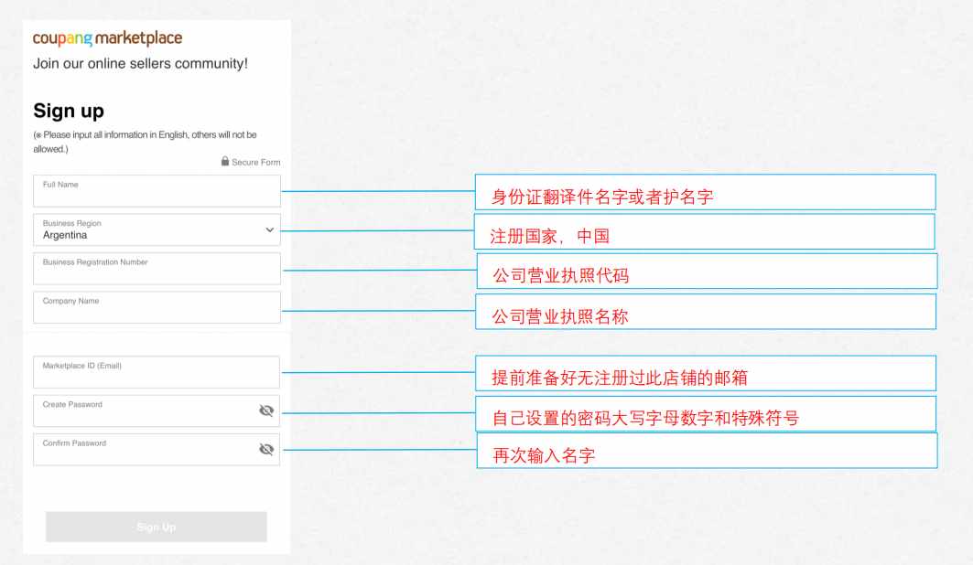Viewport: 973px width, 565px height.
Task: Click the '自己设置的密码大写字母数字和特殊符号' annotation text
Action: (645, 418)
